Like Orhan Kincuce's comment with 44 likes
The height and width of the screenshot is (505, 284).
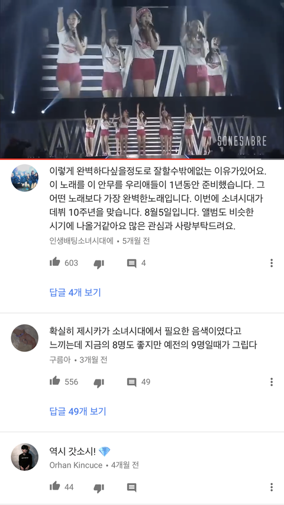[x=55, y=487]
